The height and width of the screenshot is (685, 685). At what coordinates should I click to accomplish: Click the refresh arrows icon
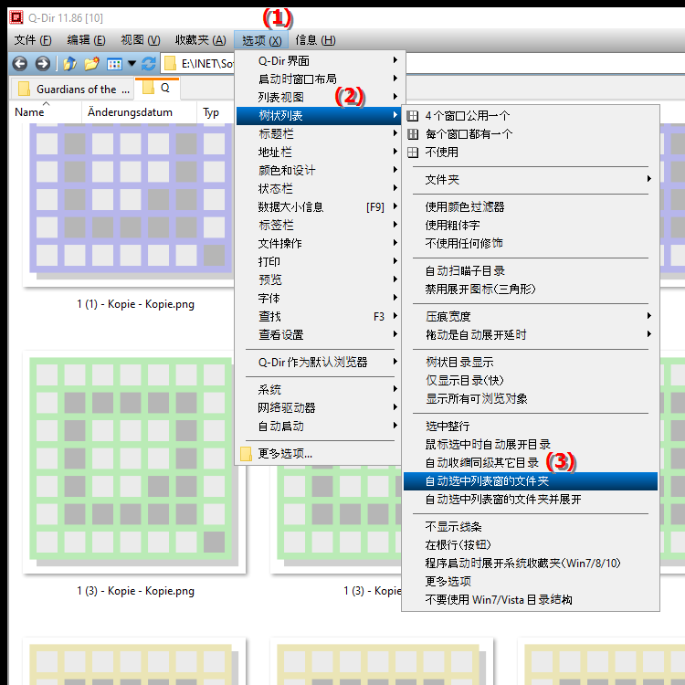tap(149, 64)
